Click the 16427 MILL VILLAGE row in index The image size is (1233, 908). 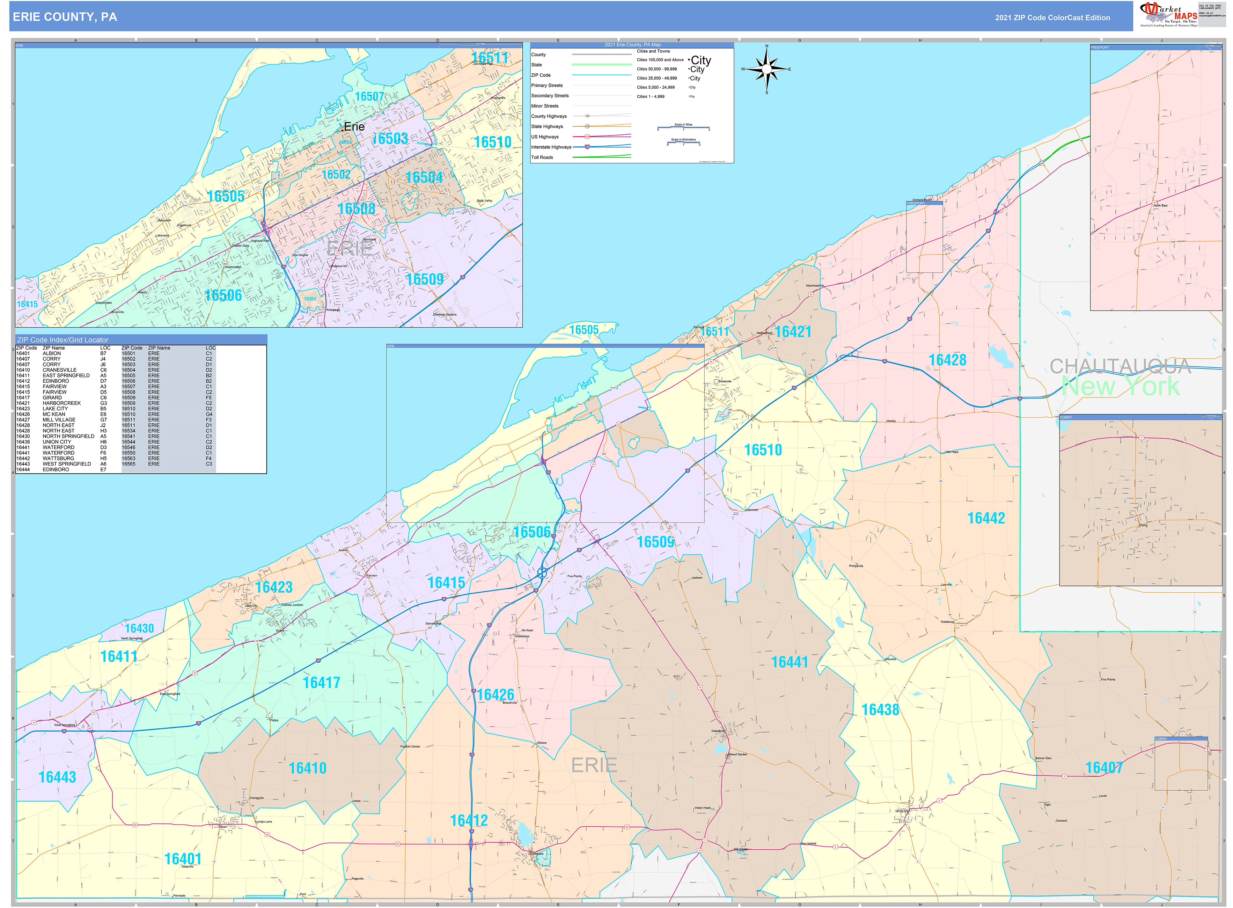pos(62,419)
